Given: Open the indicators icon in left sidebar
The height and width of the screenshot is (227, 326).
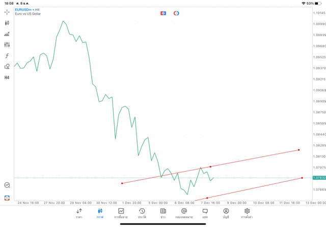Looking at the screenshot, I should 7,34.
